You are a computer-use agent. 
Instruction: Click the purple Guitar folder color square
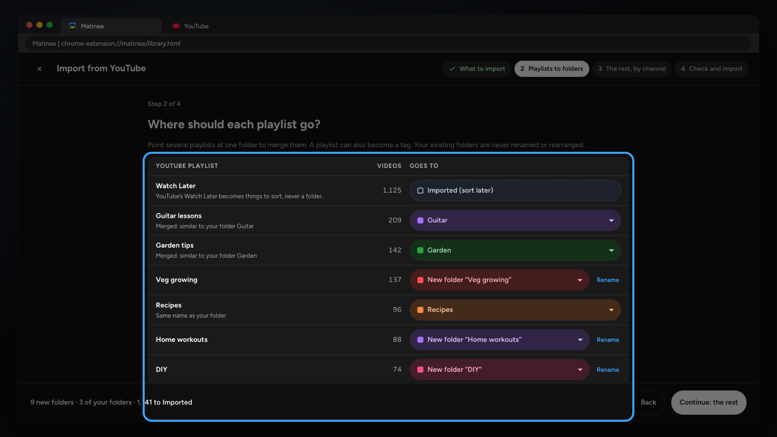(x=421, y=220)
